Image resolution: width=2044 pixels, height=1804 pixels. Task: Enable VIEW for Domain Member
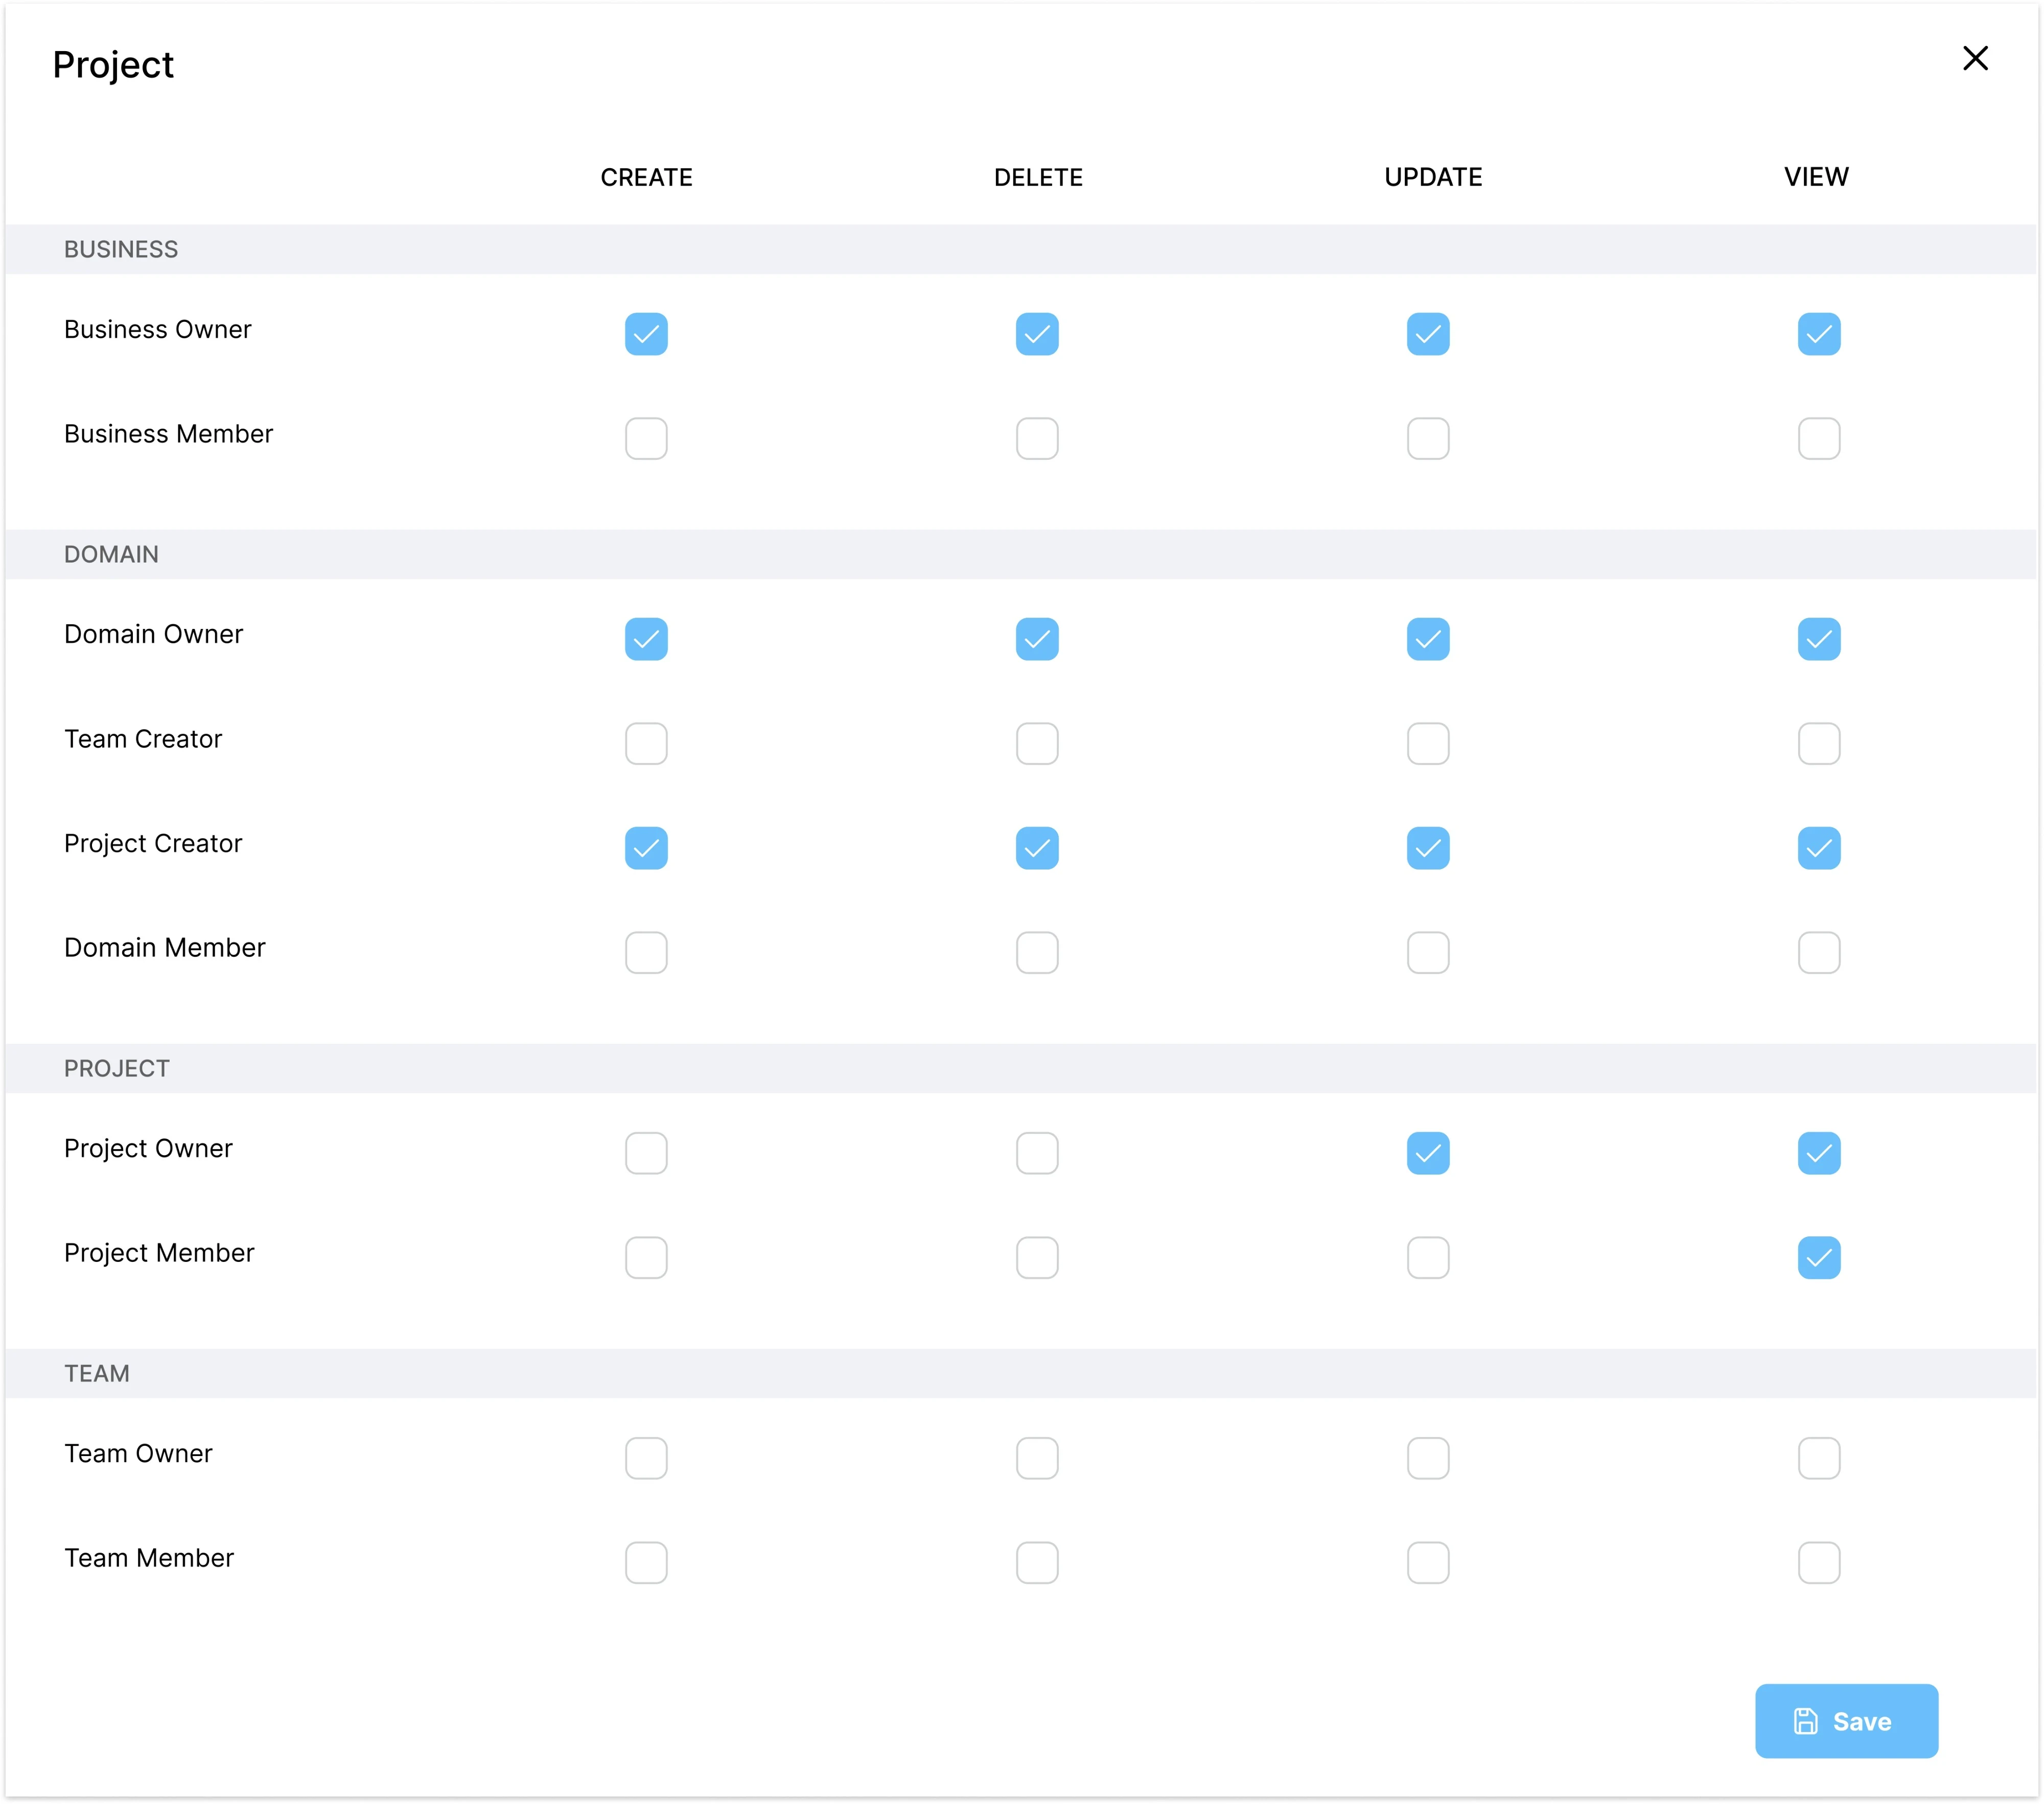[x=1819, y=952]
